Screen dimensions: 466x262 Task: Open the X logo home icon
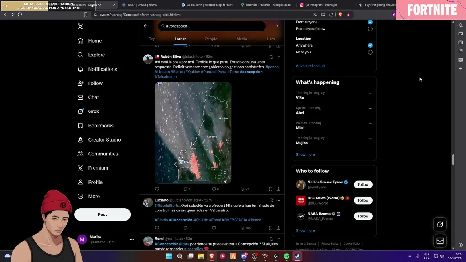80,27
